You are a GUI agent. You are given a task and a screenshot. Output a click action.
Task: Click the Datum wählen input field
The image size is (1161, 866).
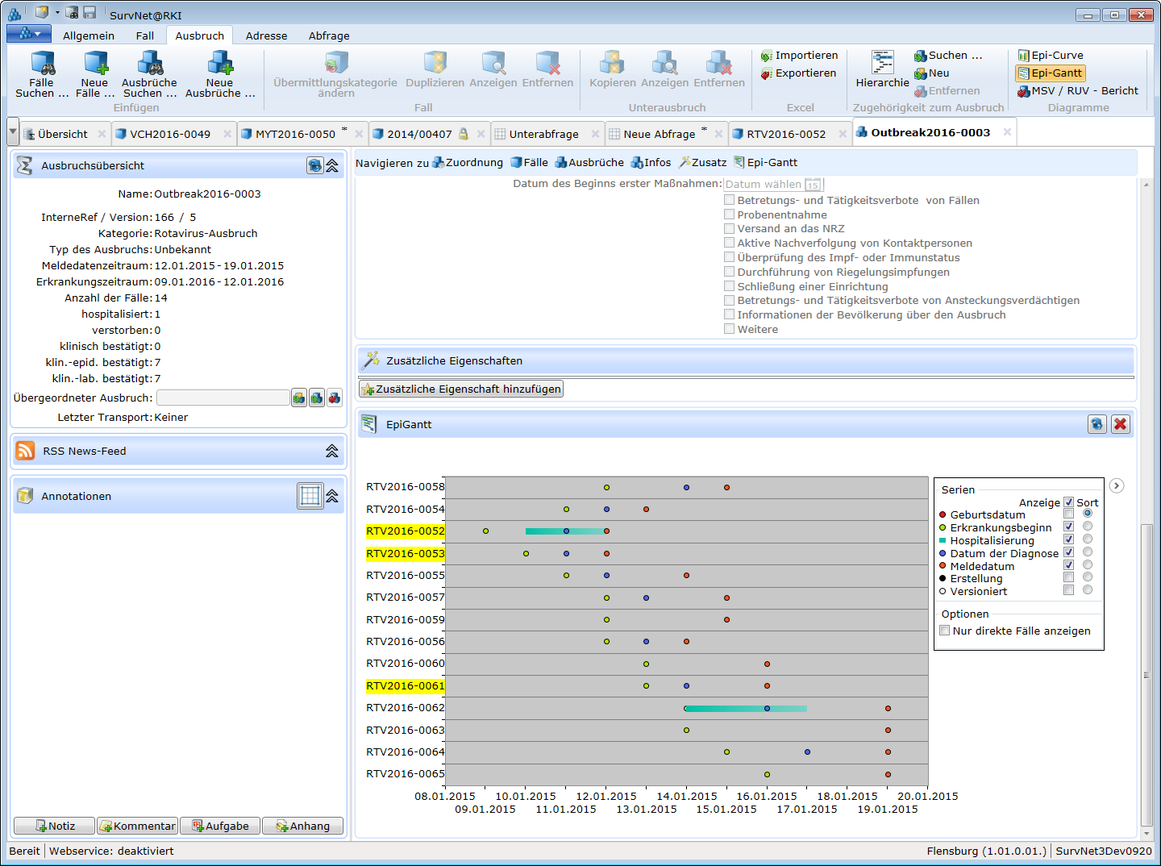[x=762, y=184]
